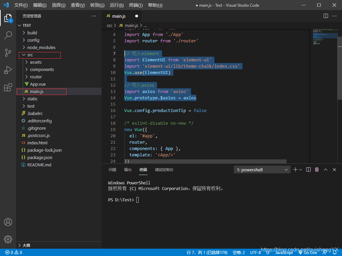The height and width of the screenshot is (256, 342).
Task: Click the notifications bell in status bar
Action: coord(335,253)
